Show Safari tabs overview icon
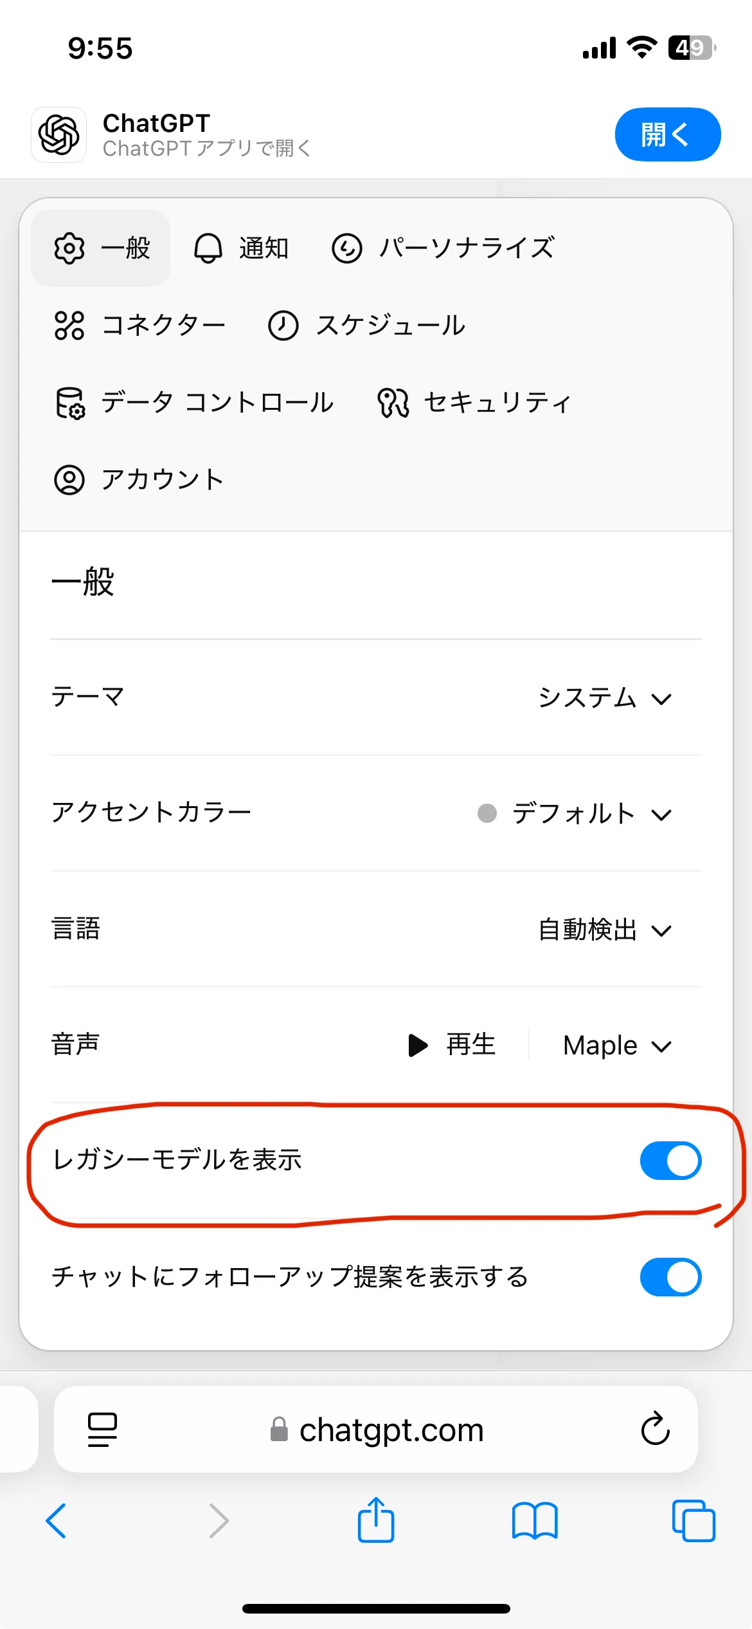This screenshot has height=1629, width=752. pos(694,1521)
